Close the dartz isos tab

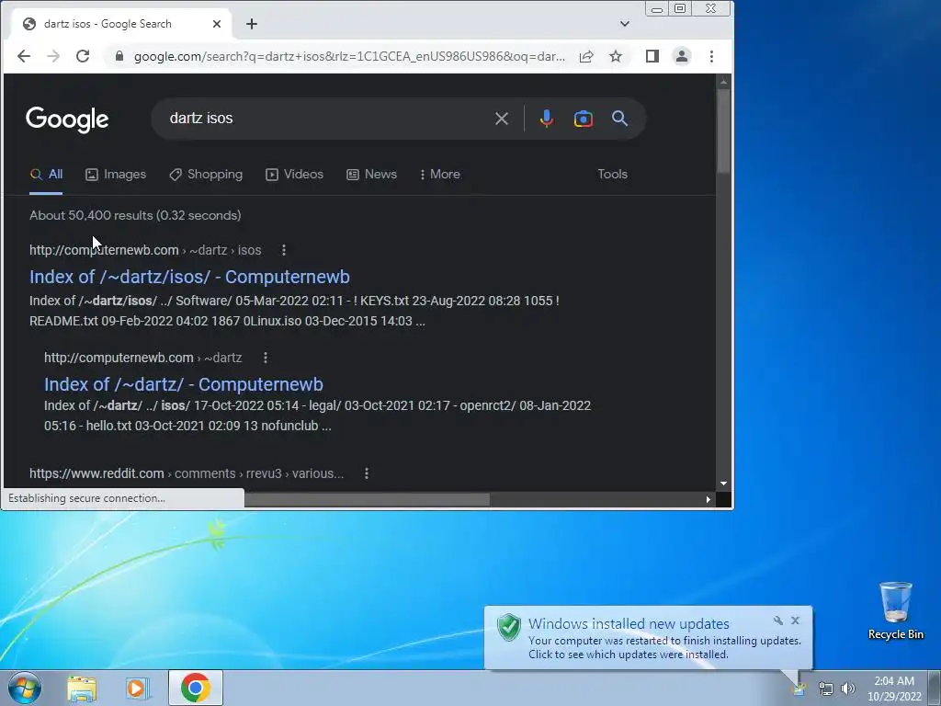pos(217,24)
